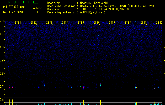Click the HROFFT 1.0.0 title text
The height and width of the screenshot is (105, 165).
pyautogui.click(x=20, y=2)
